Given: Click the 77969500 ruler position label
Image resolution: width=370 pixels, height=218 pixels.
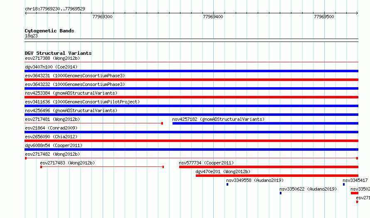Looking at the screenshot, I should pyautogui.click(x=324, y=17).
